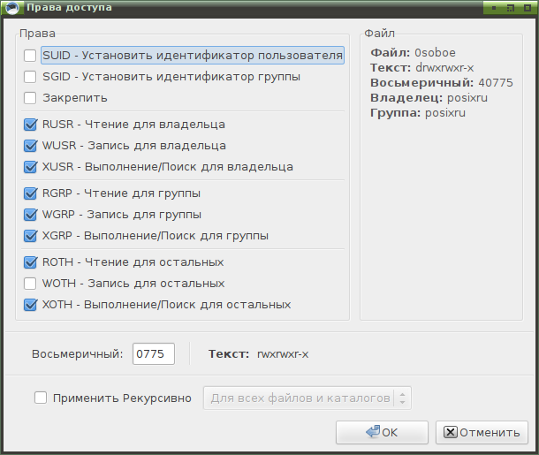Click the Владелец posixru owner entry
Image resolution: width=539 pixels, height=455 pixels.
pyautogui.click(x=429, y=98)
